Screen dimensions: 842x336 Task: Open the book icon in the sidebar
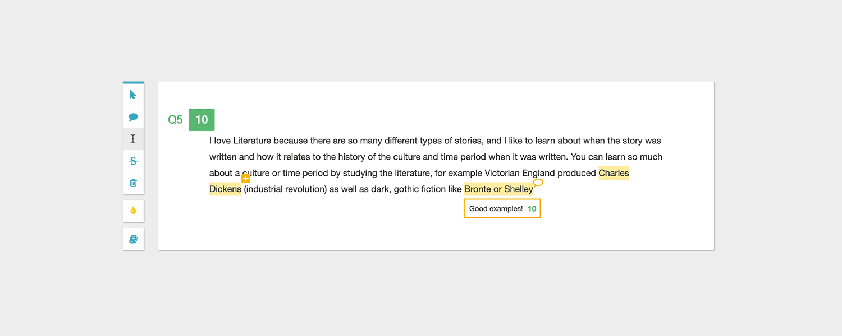point(133,239)
